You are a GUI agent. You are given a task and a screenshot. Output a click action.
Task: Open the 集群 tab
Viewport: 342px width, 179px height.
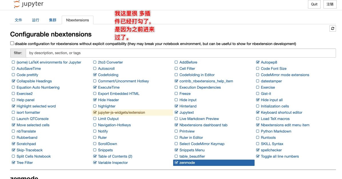(x=53, y=20)
